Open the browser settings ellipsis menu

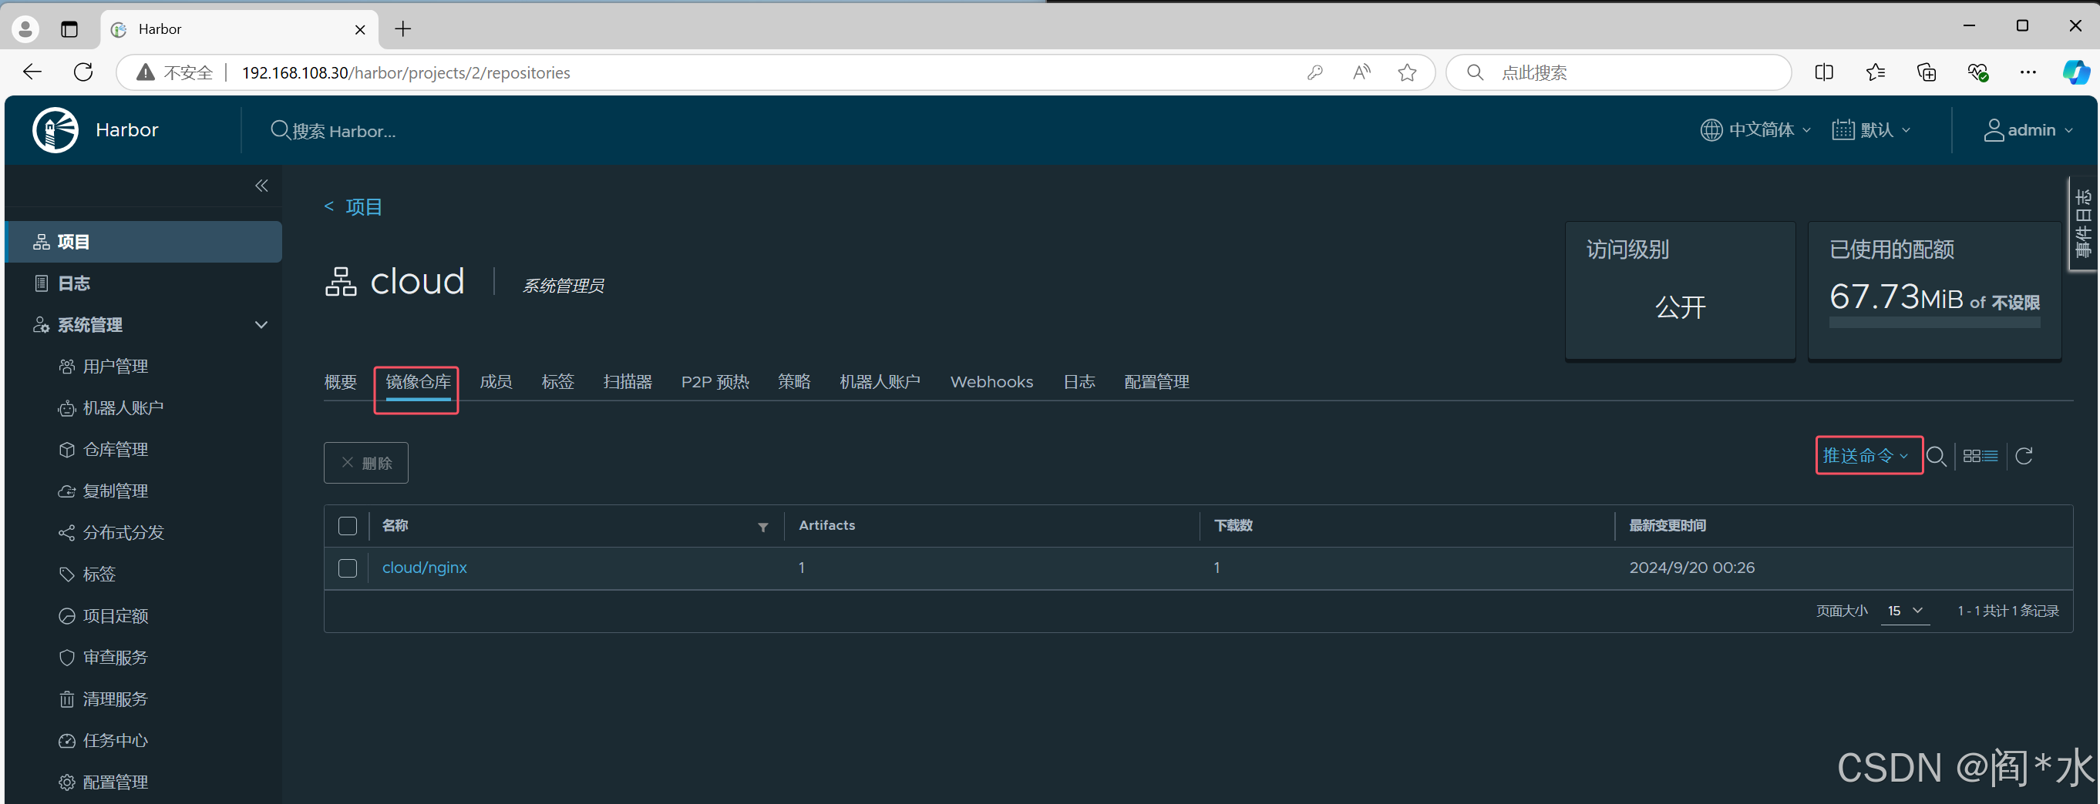click(x=2028, y=72)
